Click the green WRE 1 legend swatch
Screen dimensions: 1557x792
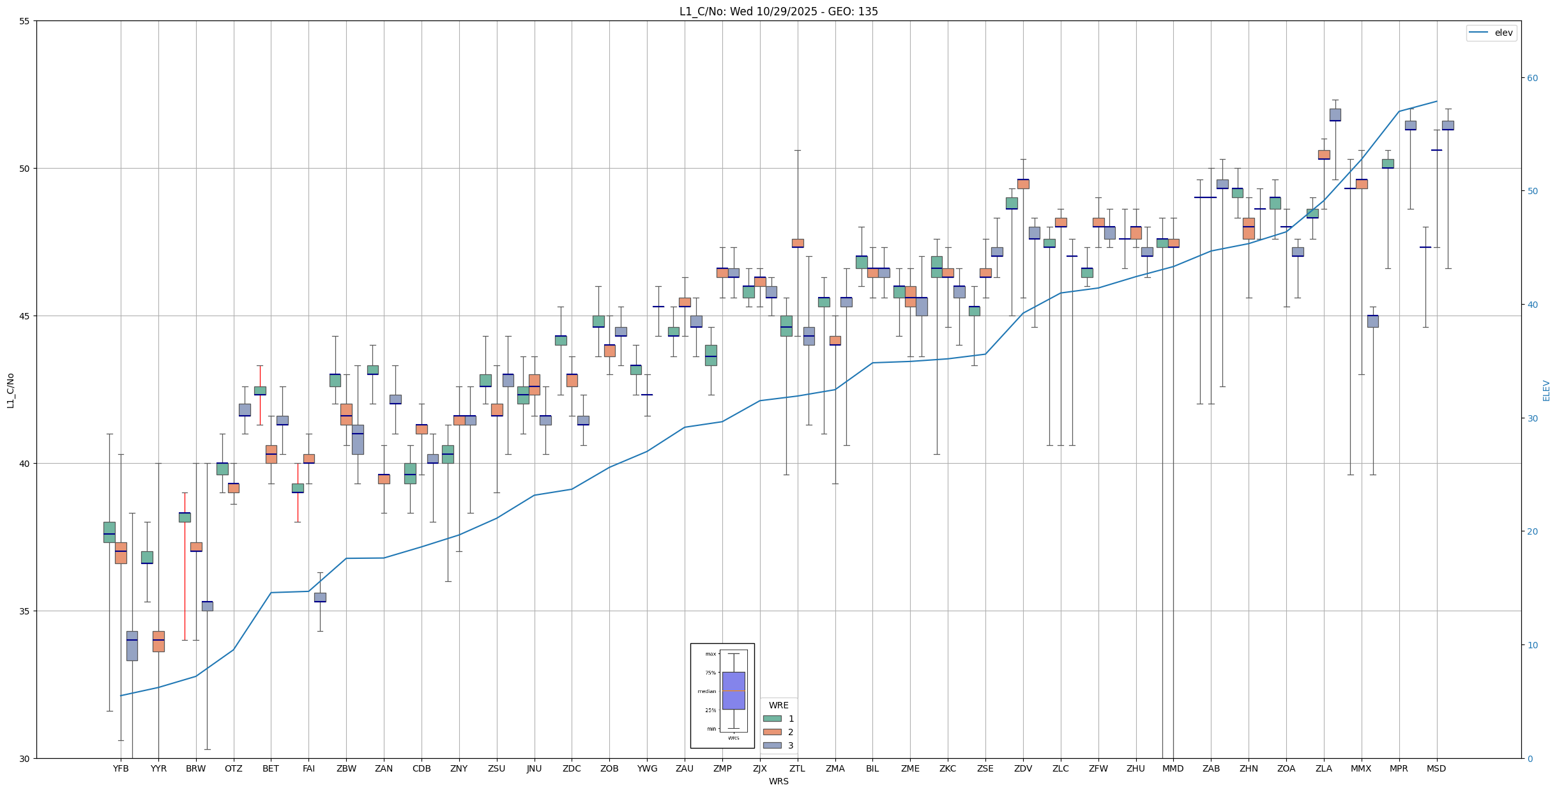point(772,719)
